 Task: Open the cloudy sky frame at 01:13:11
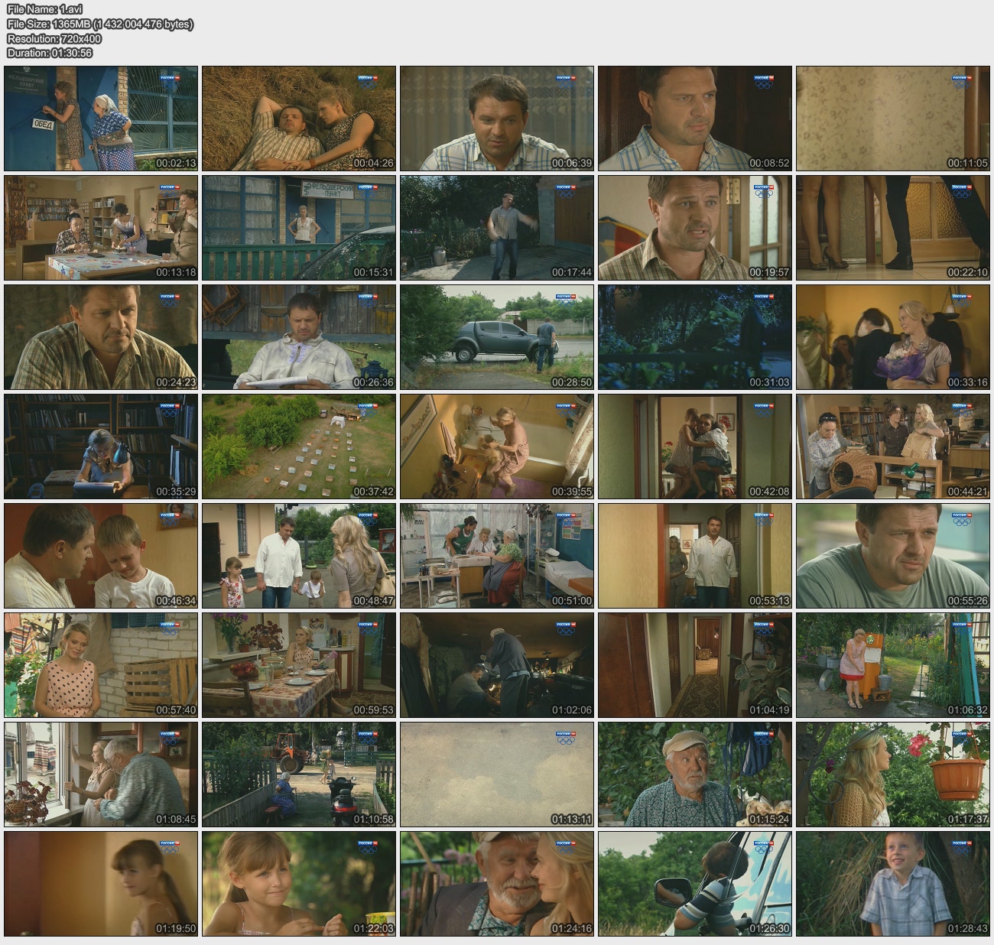497,775
